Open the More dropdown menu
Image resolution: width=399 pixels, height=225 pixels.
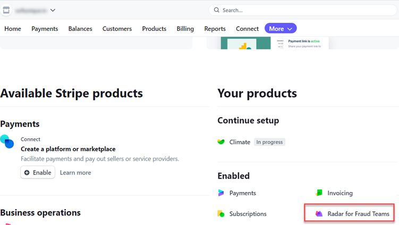point(281,29)
